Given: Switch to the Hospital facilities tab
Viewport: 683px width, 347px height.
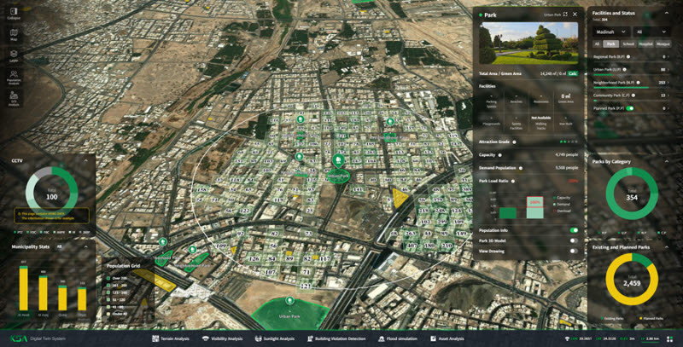Looking at the screenshot, I should click(x=645, y=44).
